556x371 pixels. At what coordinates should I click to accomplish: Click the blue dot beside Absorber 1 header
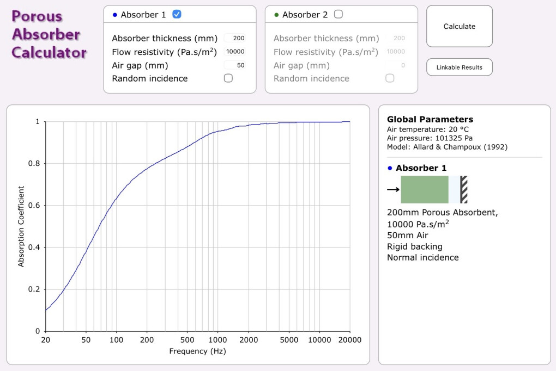tap(114, 15)
